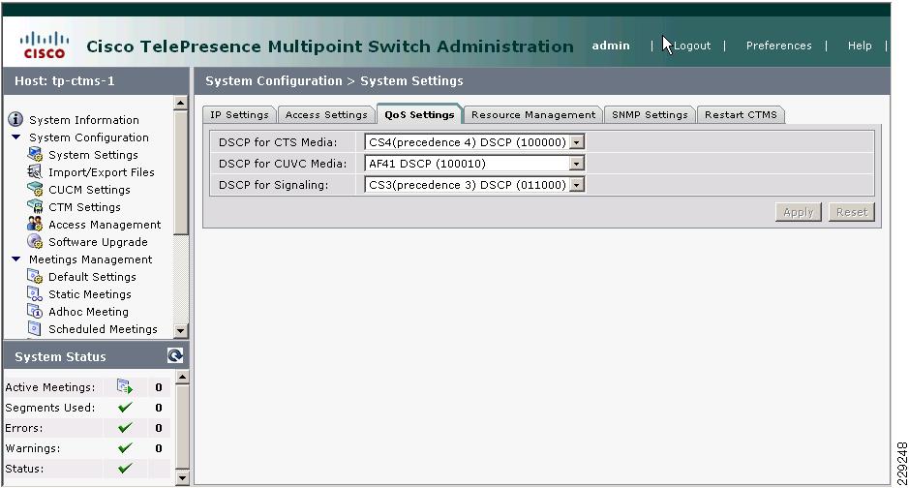Click the navigation tree scroll up arrow

[x=181, y=104]
